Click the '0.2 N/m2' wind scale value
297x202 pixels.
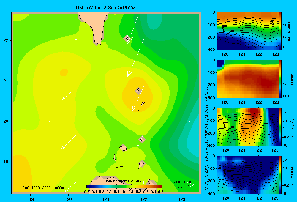pos(181,188)
